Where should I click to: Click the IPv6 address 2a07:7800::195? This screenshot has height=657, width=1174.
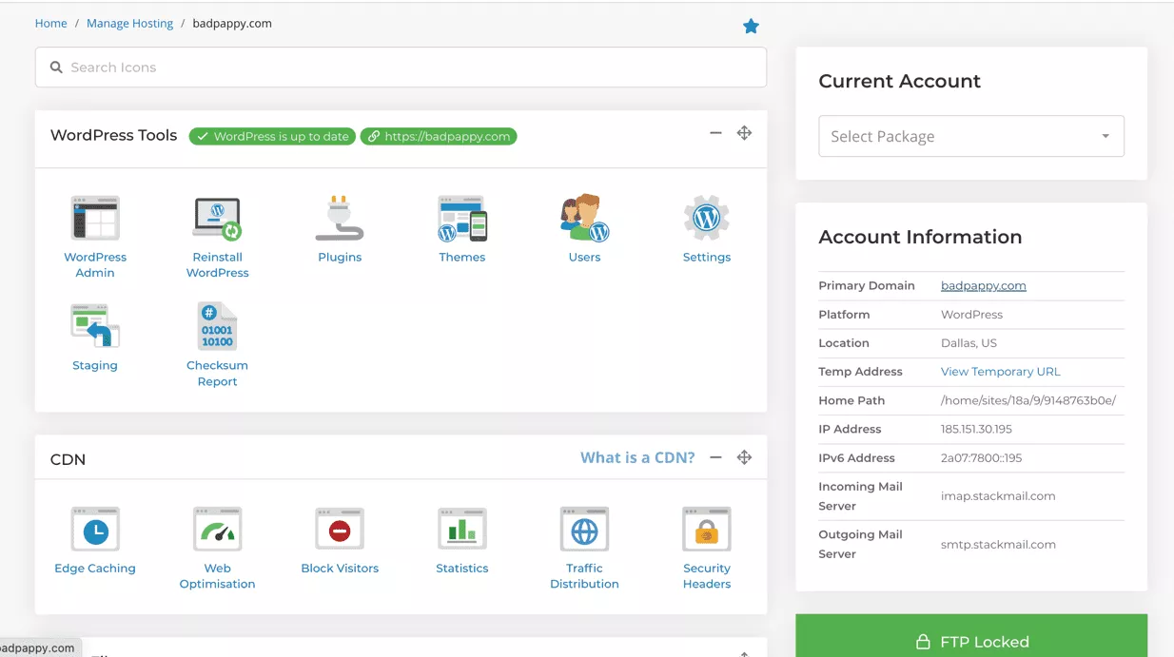(981, 457)
